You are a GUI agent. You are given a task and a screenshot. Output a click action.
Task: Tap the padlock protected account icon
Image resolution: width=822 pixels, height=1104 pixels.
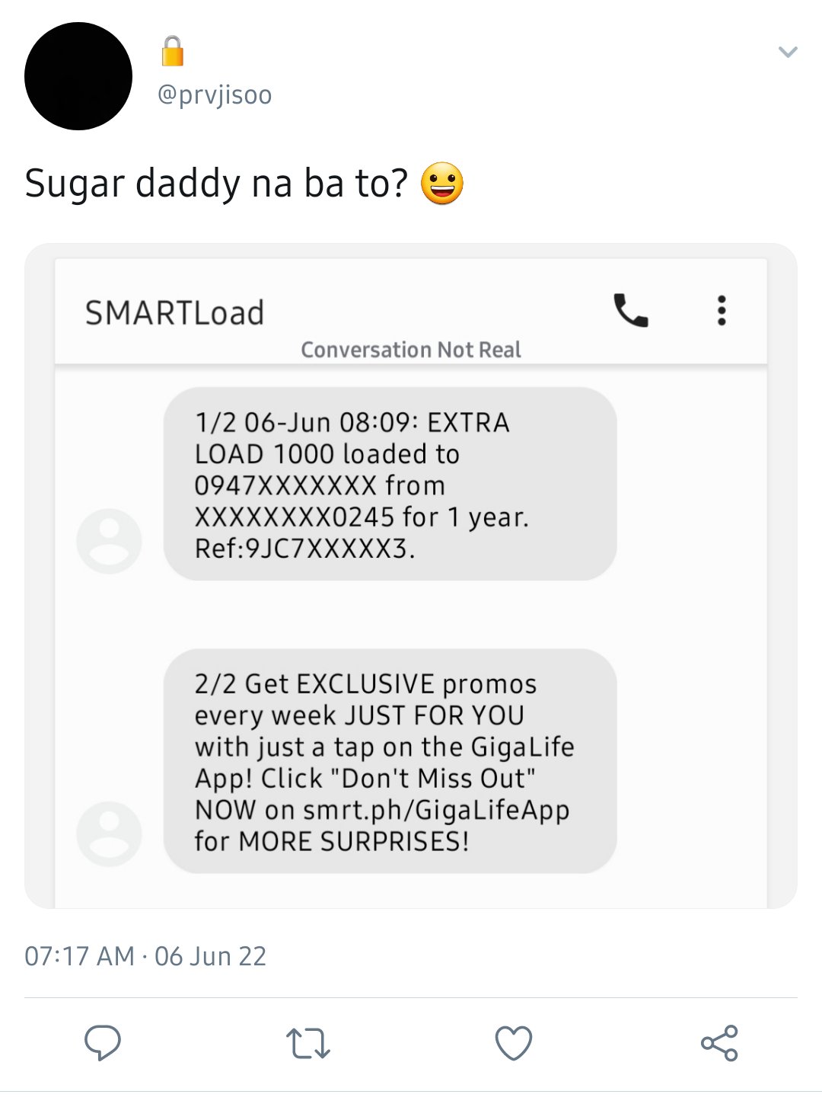click(x=173, y=51)
